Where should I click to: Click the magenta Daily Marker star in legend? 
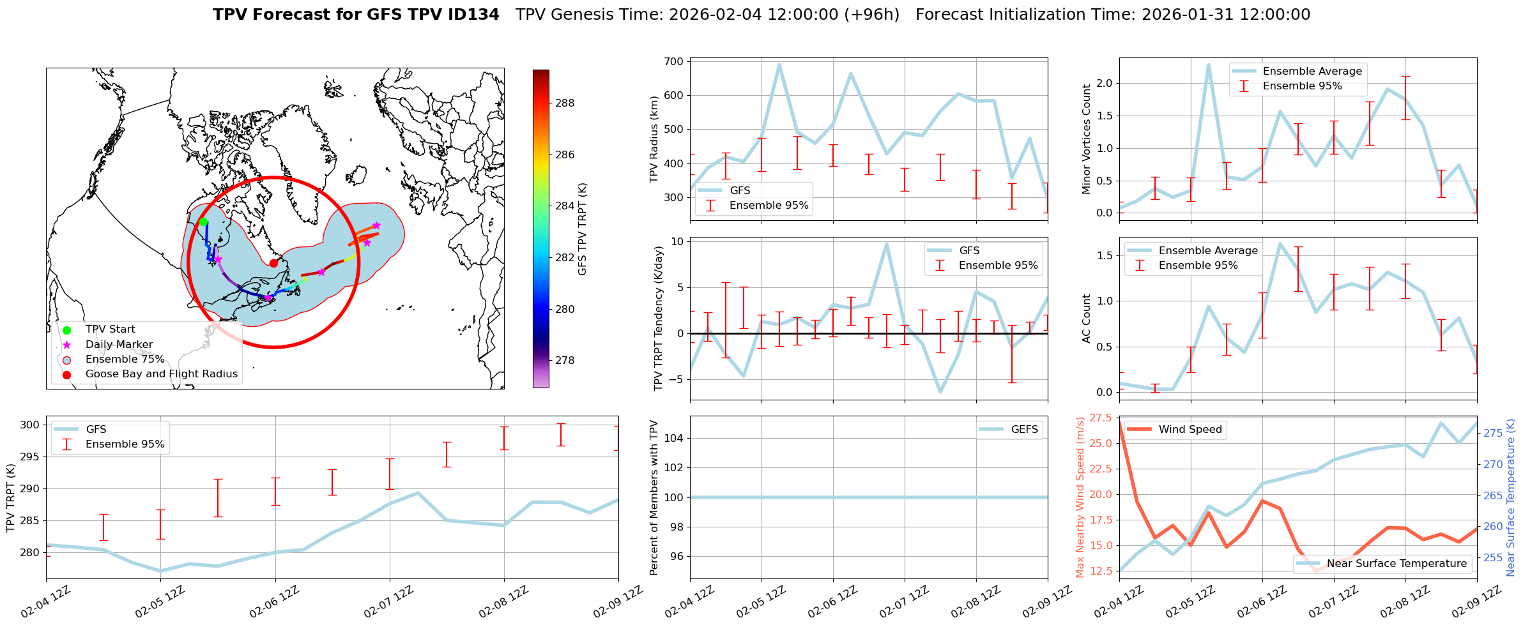coord(67,345)
